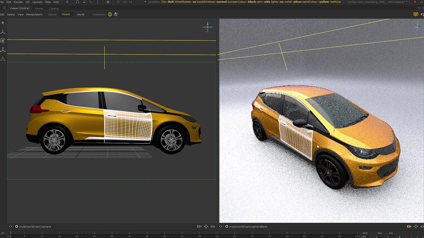Activate the rotate manipulator tool

(3, 41)
